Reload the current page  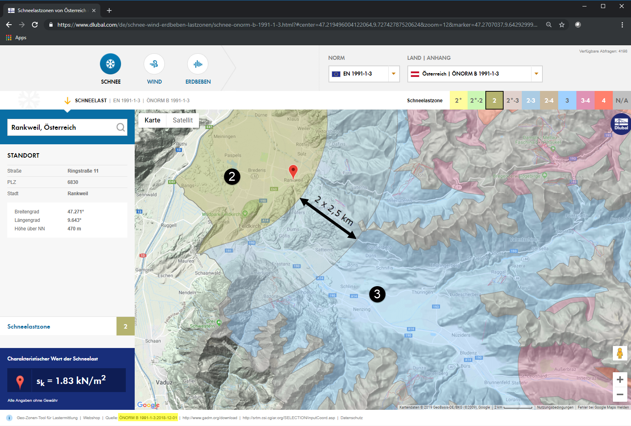point(35,25)
